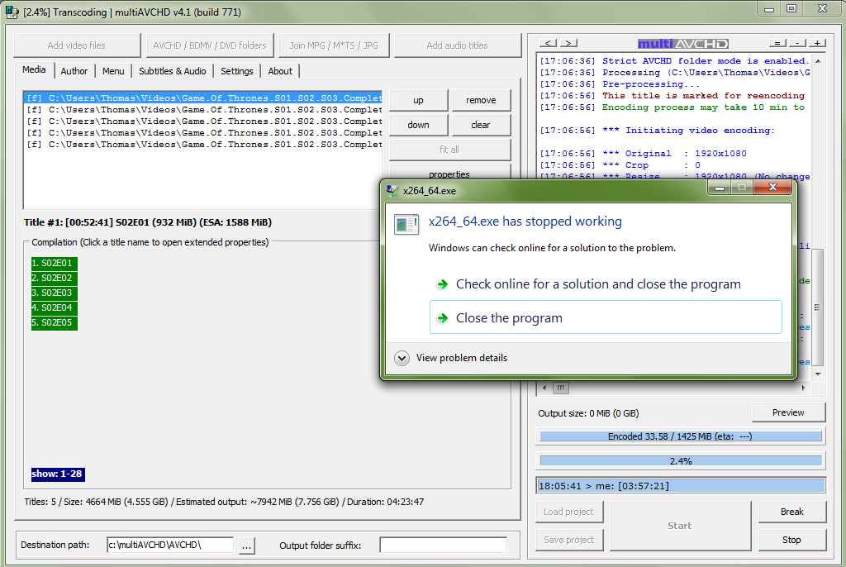Select compilation title '1. S02E01'

(x=55, y=263)
